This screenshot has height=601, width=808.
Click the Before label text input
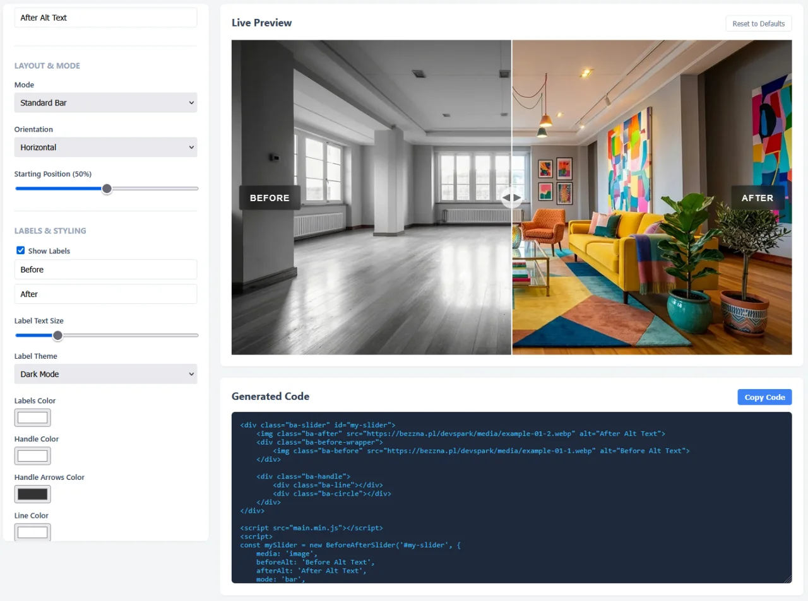[105, 269]
